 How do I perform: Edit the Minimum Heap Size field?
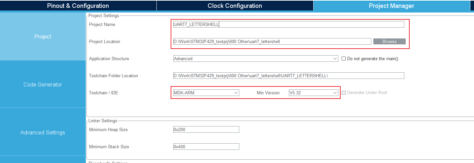(x=206, y=129)
